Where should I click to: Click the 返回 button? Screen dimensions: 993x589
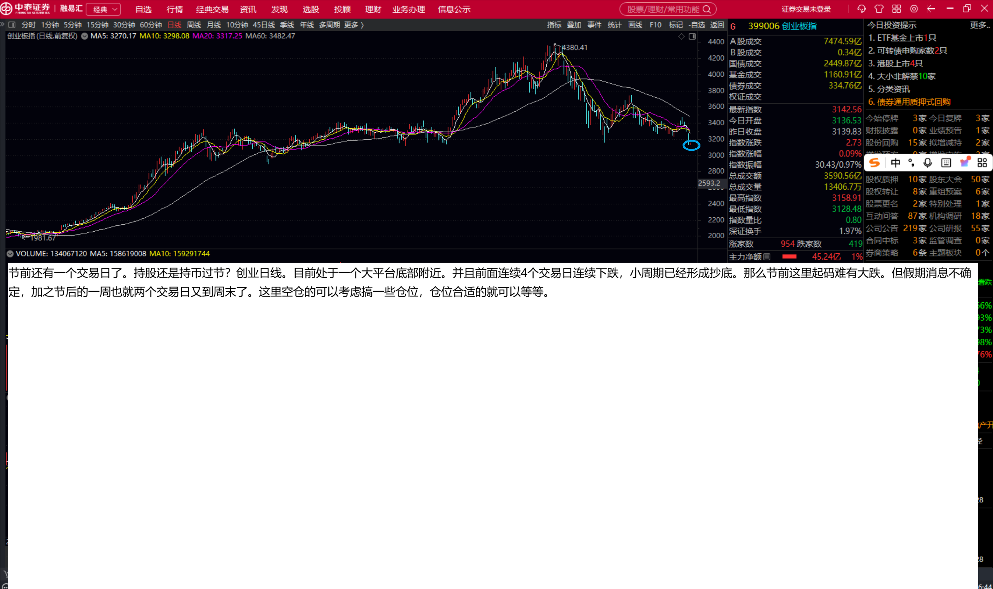717,24
